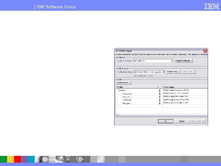Image resolution: width=221 pixels, height=166 pixels.
Task: Click the Contractors row's profile value path
Action: (x=176, y=93)
